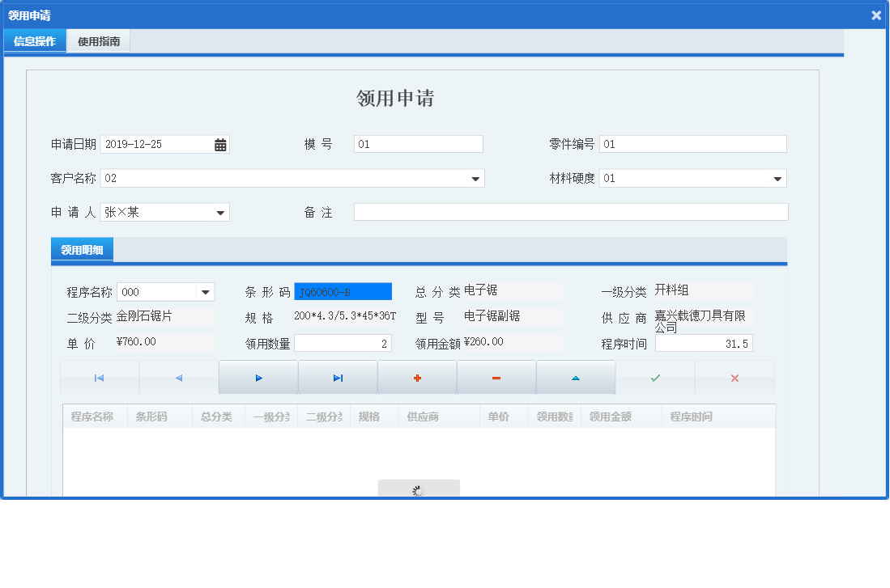Open the 申请人 dropdown list
890x588 pixels.
pyautogui.click(x=220, y=213)
